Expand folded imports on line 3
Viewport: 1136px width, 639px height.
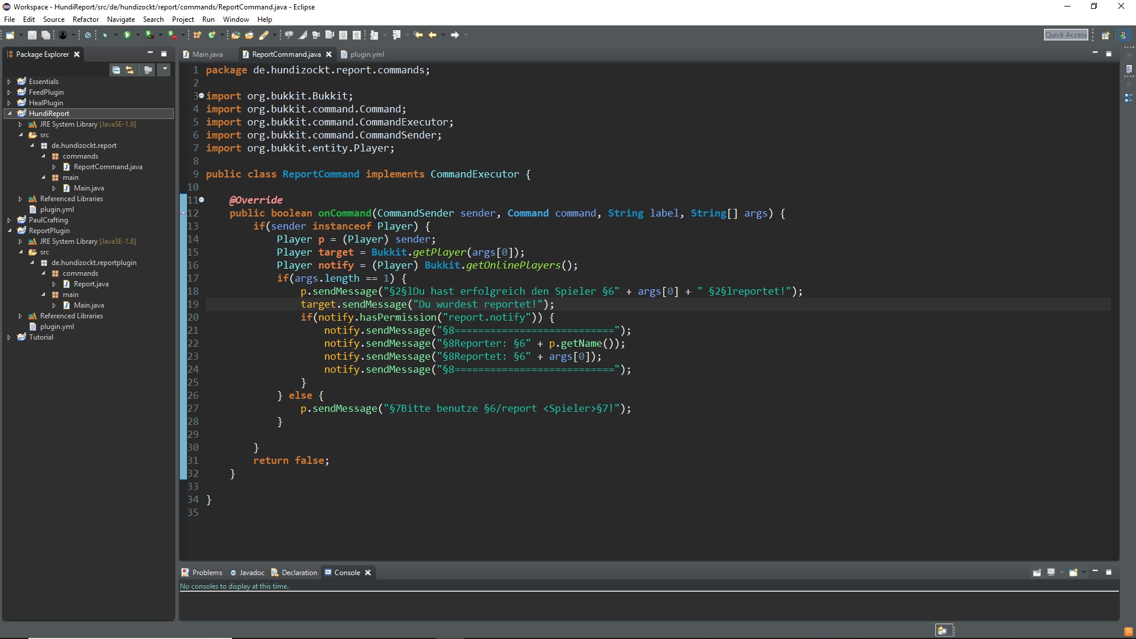201,96
